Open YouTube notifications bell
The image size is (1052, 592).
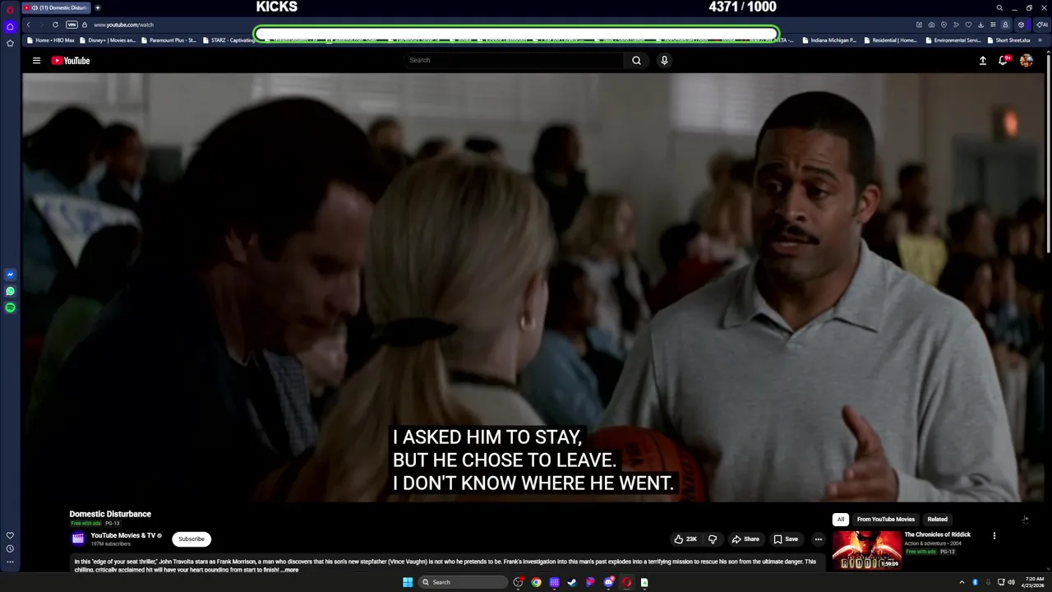1004,60
